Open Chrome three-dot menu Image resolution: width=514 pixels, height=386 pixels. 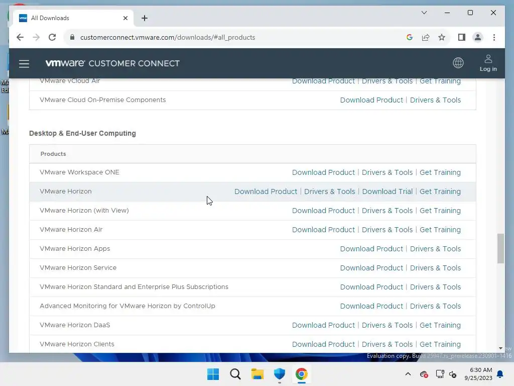(494, 37)
